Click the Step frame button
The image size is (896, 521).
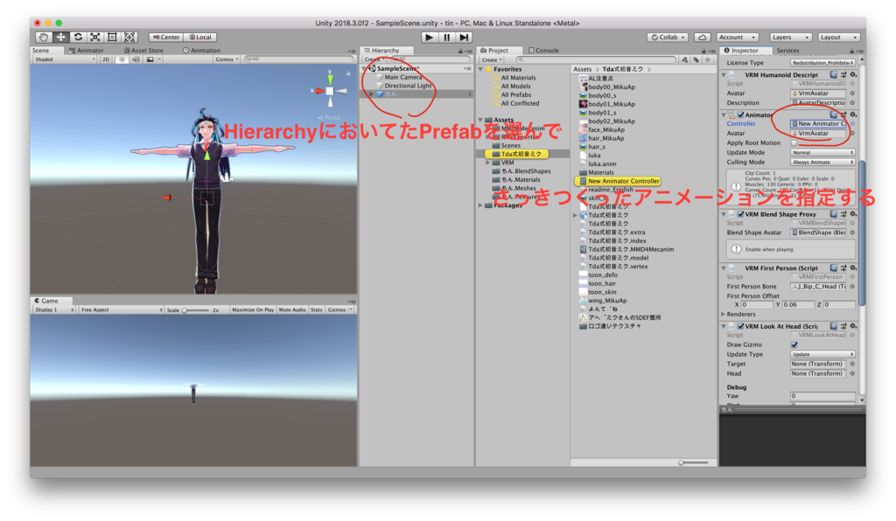tap(464, 37)
